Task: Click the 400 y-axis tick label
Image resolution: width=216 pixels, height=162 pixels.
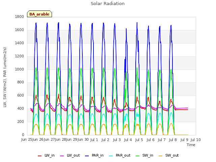Action: point(21,109)
